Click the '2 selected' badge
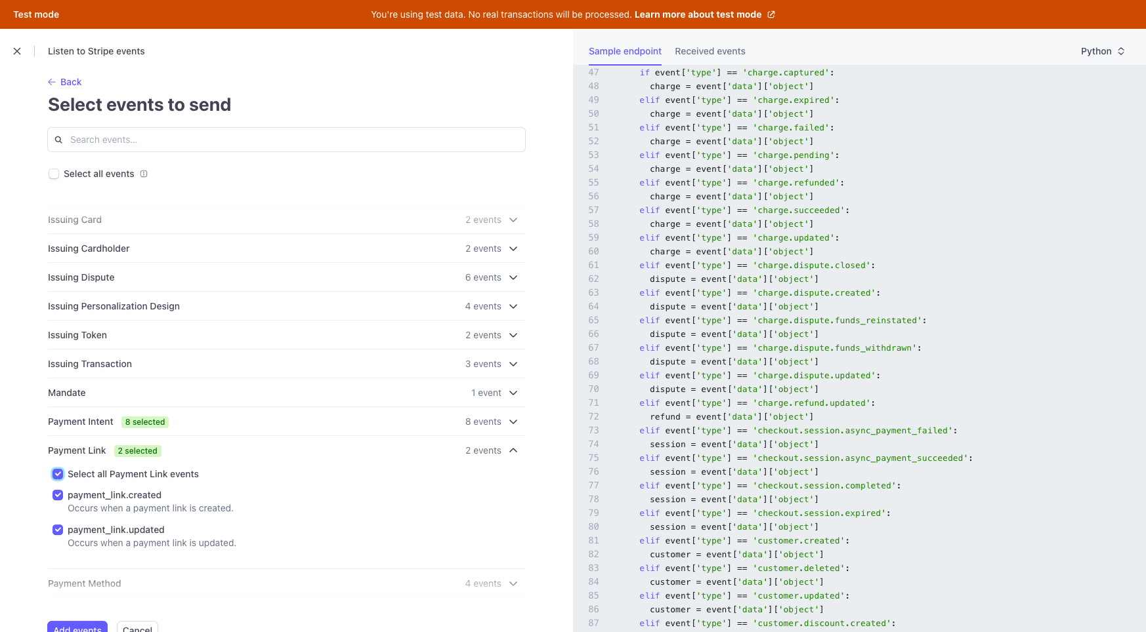The height and width of the screenshot is (632, 1146). 138,451
